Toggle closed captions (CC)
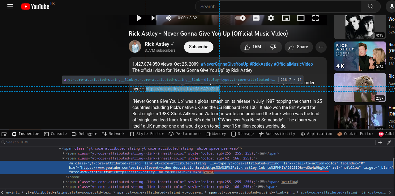The height and width of the screenshot is (196, 395). 256,18
